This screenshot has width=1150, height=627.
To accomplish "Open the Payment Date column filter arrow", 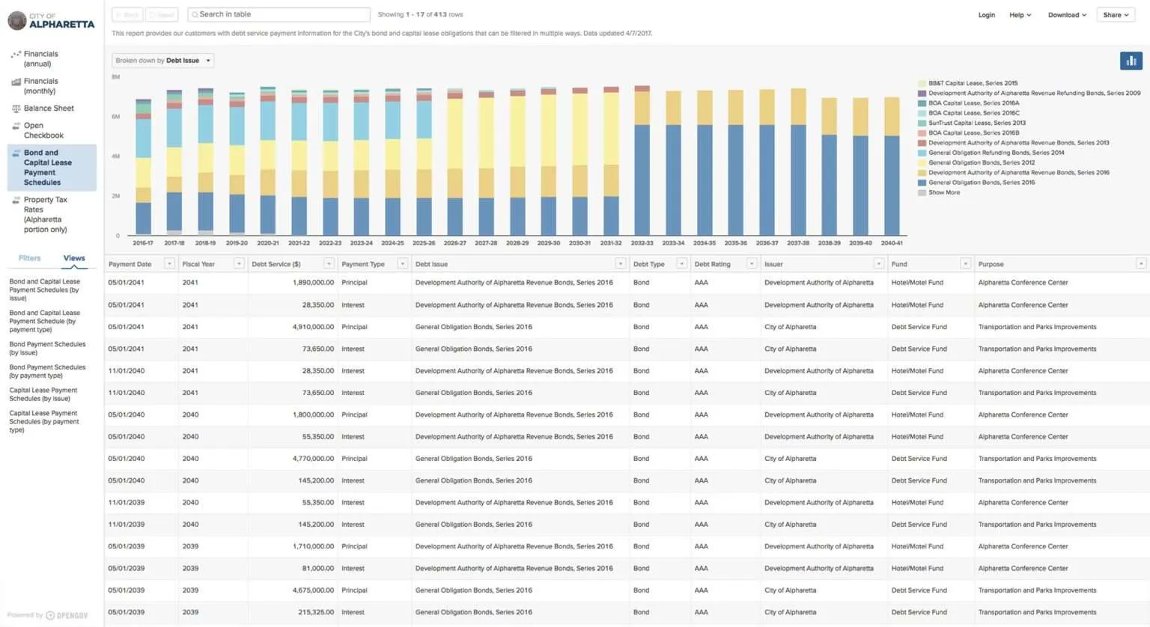I will [169, 263].
